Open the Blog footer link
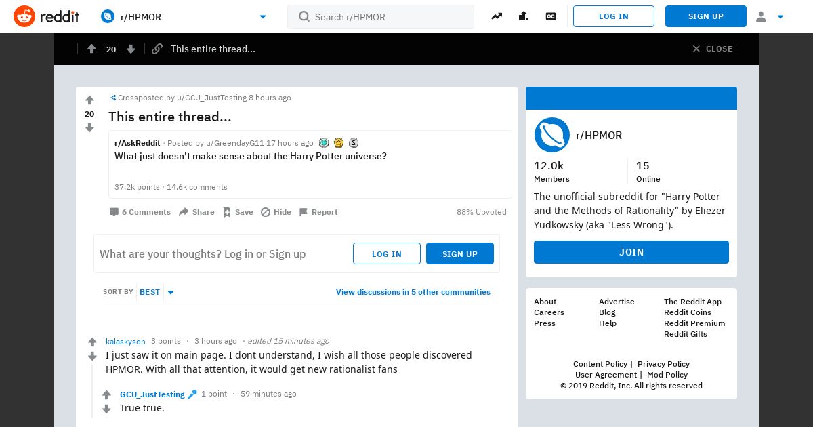Screen dimensions: 813x427 tap(607, 312)
